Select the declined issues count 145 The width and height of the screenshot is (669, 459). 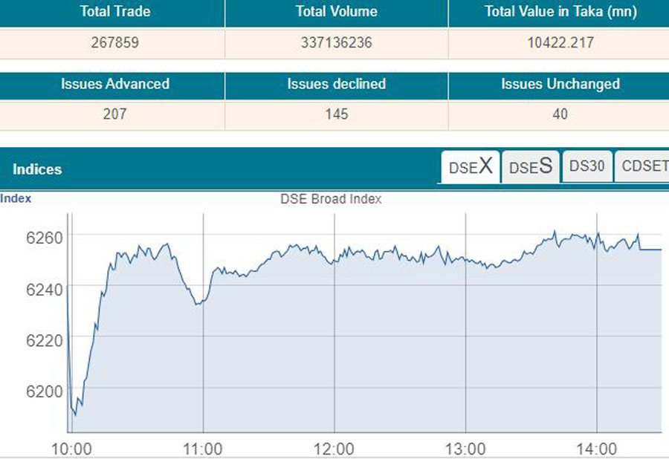pyautogui.click(x=336, y=114)
